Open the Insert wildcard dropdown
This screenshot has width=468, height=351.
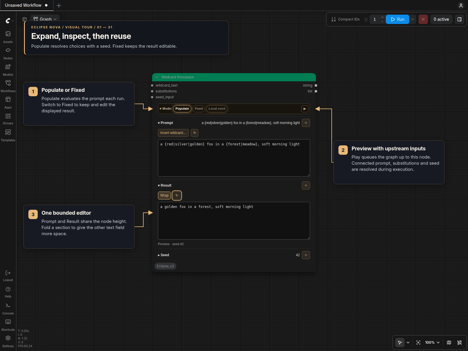pyautogui.click(x=173, y=133)
